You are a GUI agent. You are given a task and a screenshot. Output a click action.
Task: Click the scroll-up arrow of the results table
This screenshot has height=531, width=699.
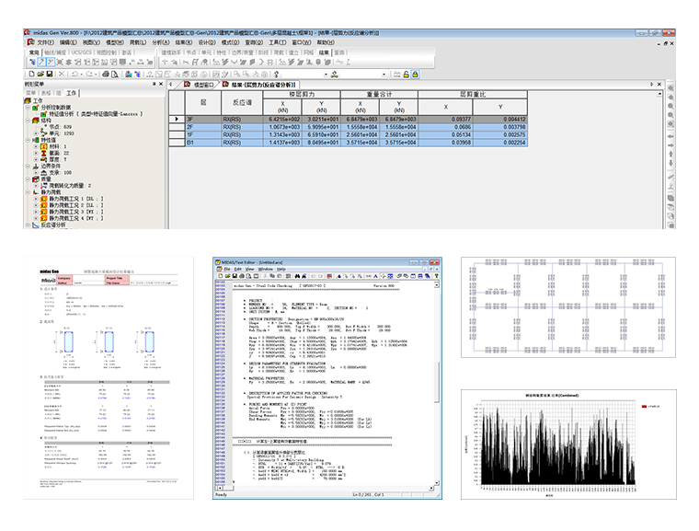(x=659, y=94)
